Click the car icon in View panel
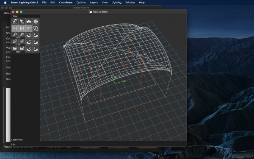This screenshot has height=159, width=254. pyautogui.click(x=29, y=22)
